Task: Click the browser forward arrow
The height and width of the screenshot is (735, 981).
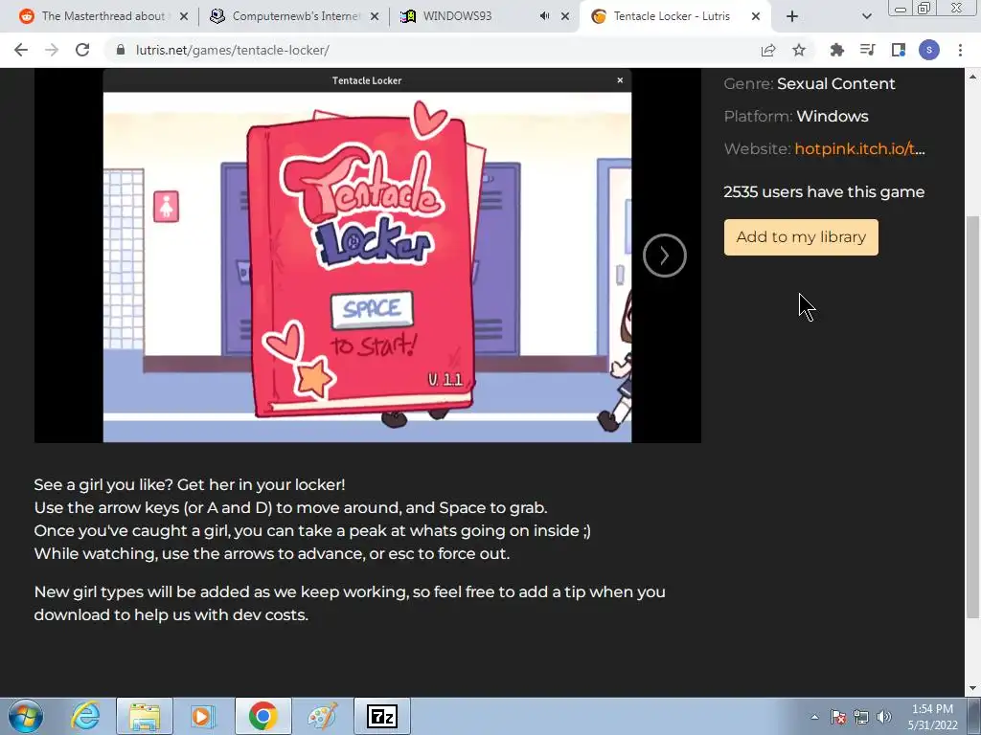Action: (52, 50)
